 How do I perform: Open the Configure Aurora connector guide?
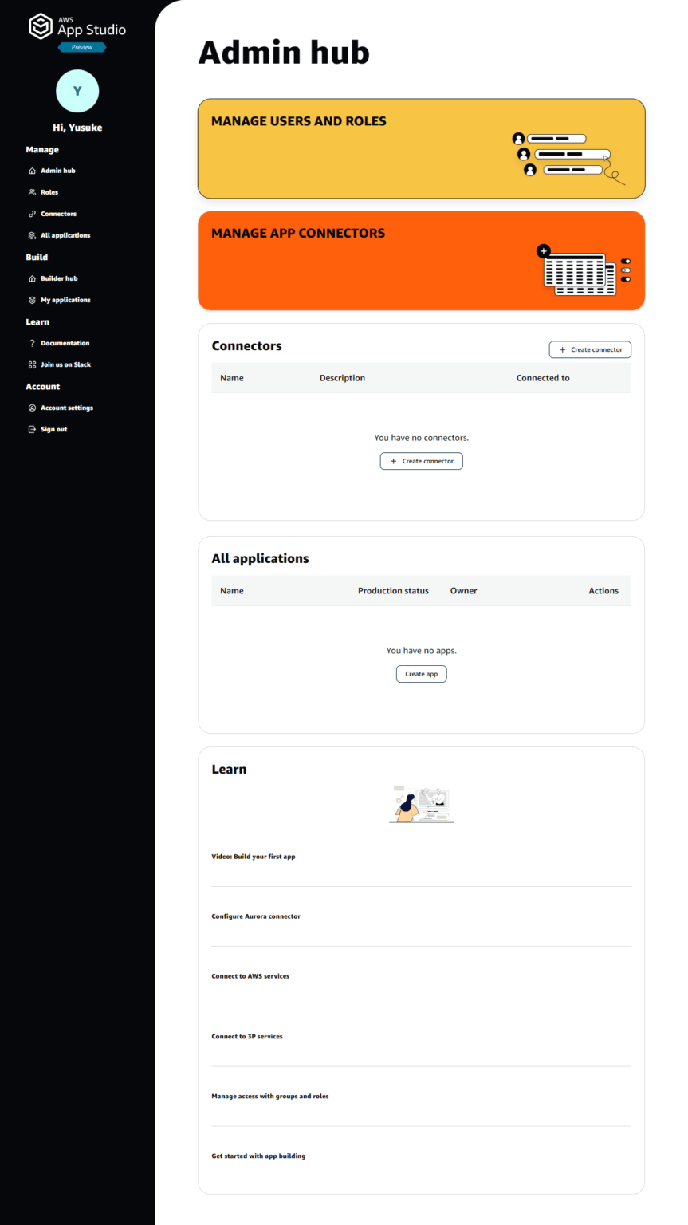[256, 916]
